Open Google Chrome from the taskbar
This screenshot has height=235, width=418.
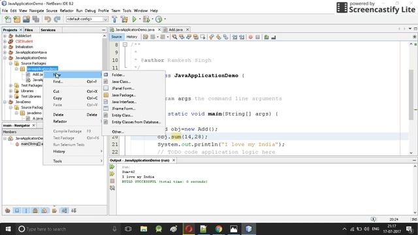(x=219, y=229)
